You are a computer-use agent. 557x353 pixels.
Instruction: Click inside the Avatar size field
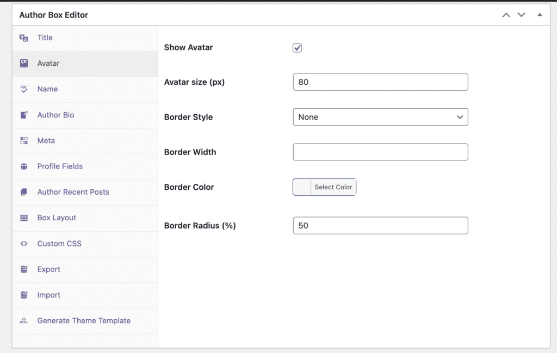point(380,82)
